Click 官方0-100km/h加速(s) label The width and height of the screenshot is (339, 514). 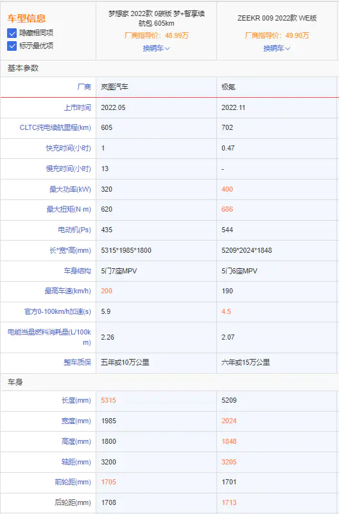(x=58, y=311)
